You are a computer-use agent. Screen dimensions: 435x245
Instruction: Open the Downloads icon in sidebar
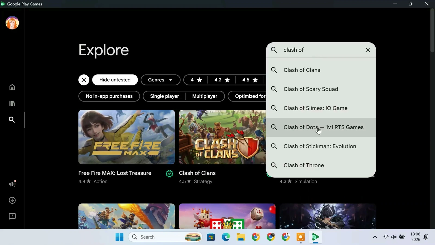click(12, 200)
